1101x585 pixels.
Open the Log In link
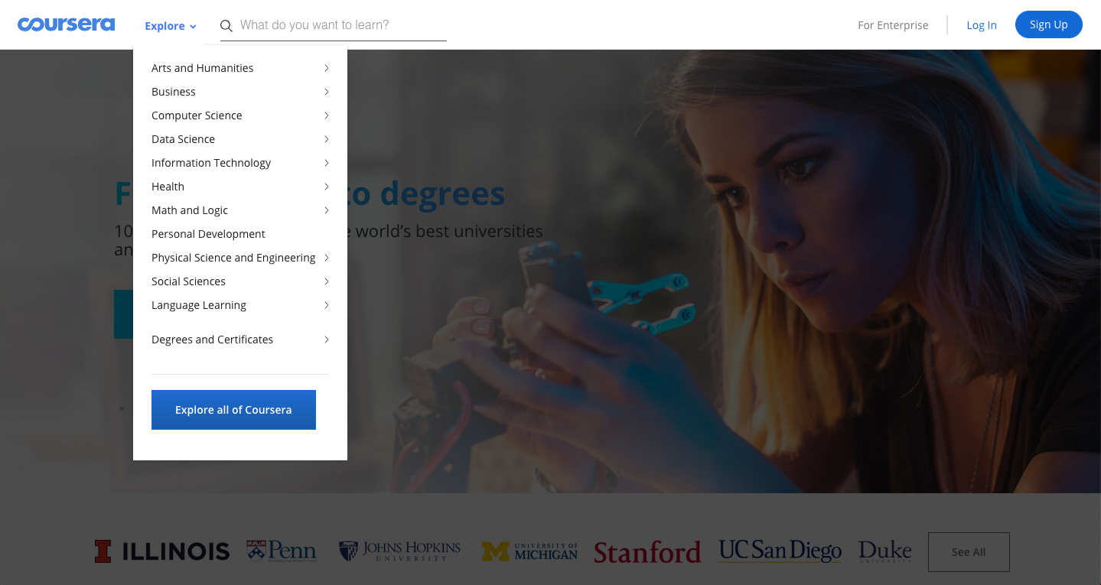tap(982, 25)
